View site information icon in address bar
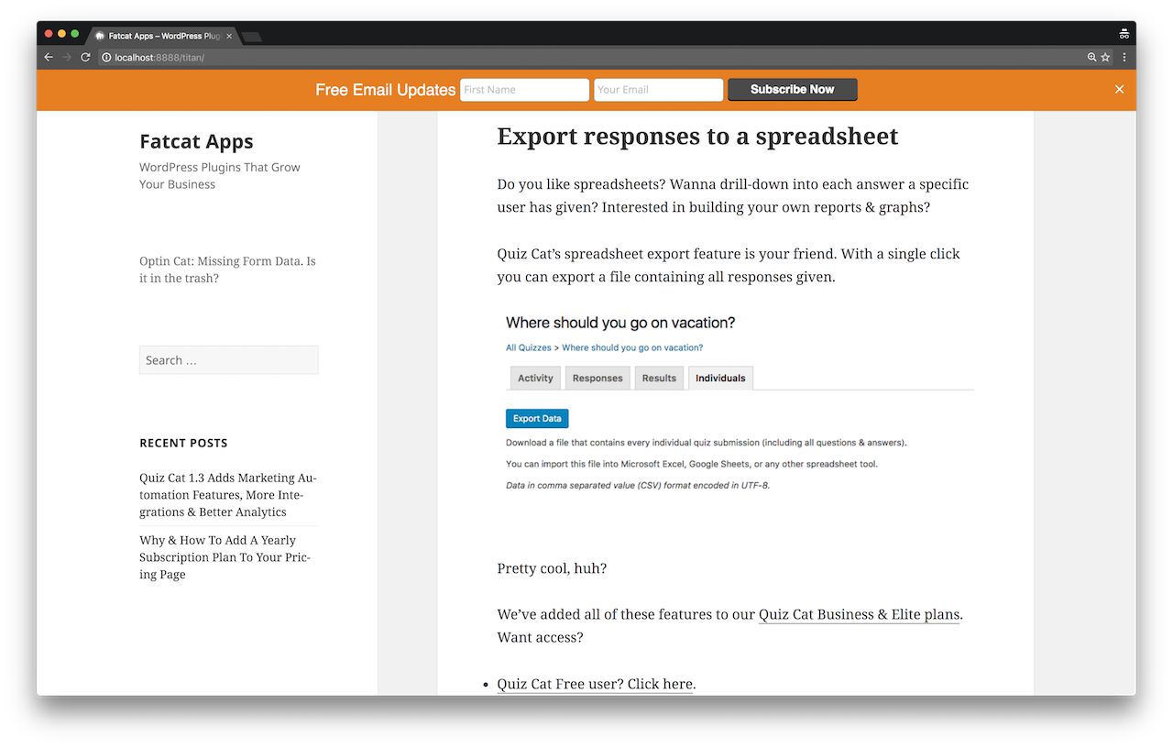The width and height of the screenshot is (1173, 748). click(x=106, y=57)
